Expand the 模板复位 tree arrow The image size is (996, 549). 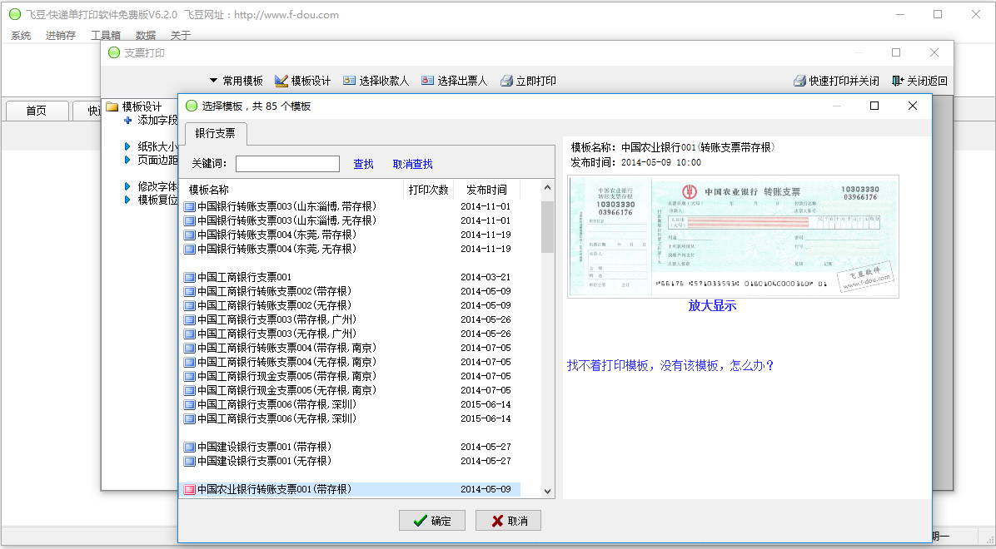click(x=127, y=200)
